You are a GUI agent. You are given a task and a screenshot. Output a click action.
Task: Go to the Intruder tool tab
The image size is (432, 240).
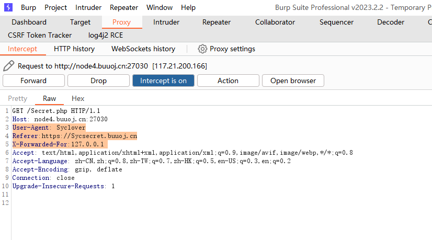tap(166, 22)
